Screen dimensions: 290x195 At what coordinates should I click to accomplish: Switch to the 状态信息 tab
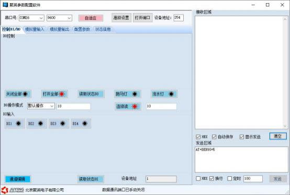click(x=103, y=29)
